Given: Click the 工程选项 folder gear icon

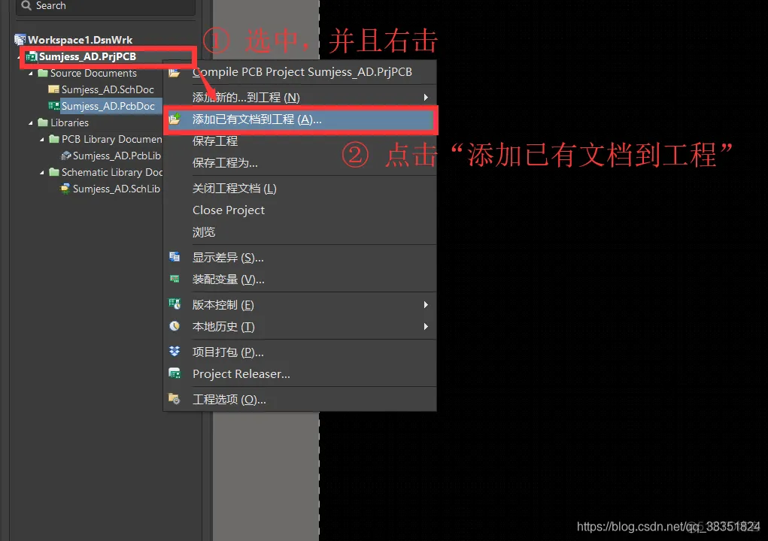Looking at the screenshot, I should pyautogui.click(x=175, y=399).
